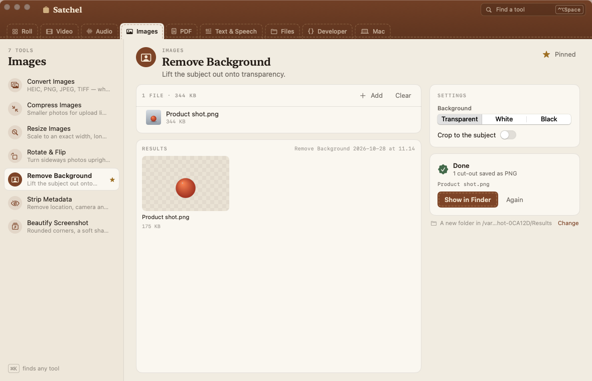This screenshot has width=592, height=381.
Task: Click the "1 cut-out saved as PNG" status text
Action: 485,173
